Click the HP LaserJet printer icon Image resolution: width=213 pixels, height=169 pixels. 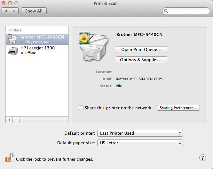click(x=13, y=51)
